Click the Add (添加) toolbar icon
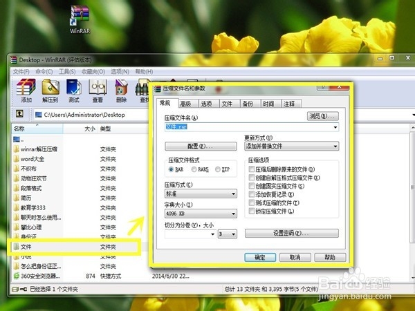 click(x=26, y=87)
